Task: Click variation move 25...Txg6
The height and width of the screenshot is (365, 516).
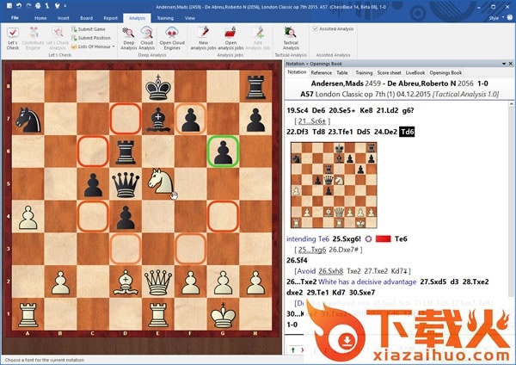Action: (312, 250)
